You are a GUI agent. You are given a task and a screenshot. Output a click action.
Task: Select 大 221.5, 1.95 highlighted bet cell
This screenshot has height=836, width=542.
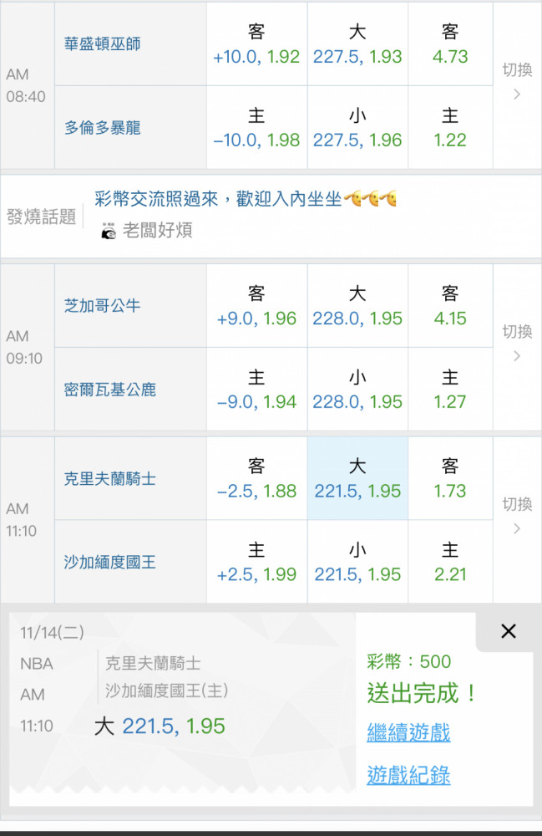tap(357, 478)
